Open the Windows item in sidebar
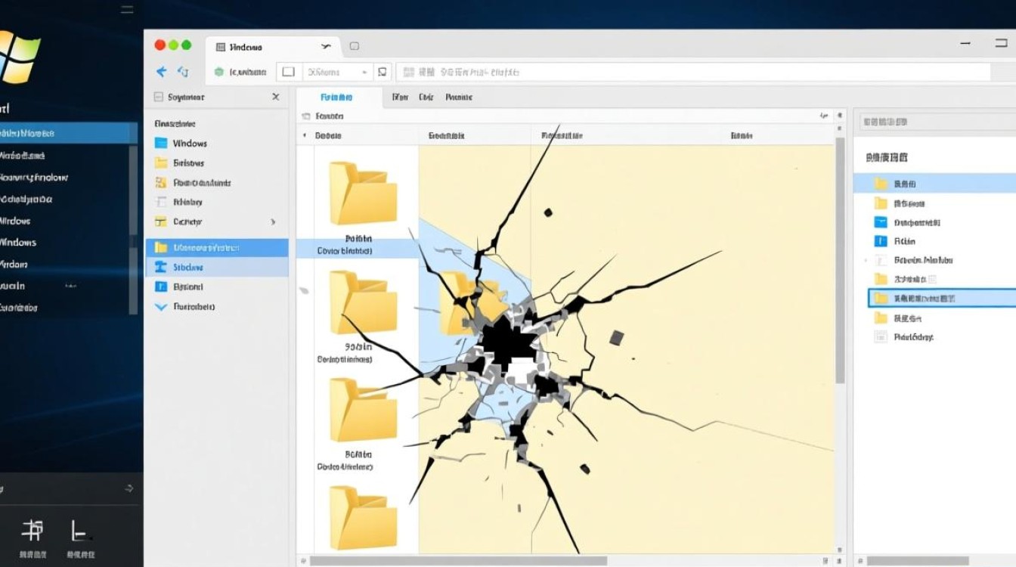 (x=189, y=143)
